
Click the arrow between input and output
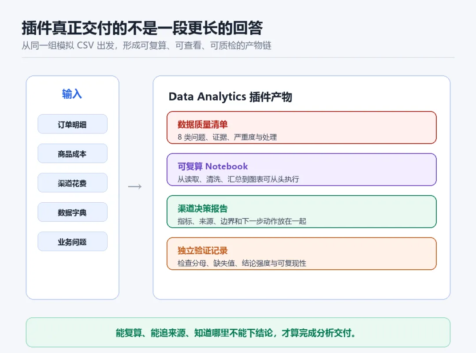pos(135,186)
